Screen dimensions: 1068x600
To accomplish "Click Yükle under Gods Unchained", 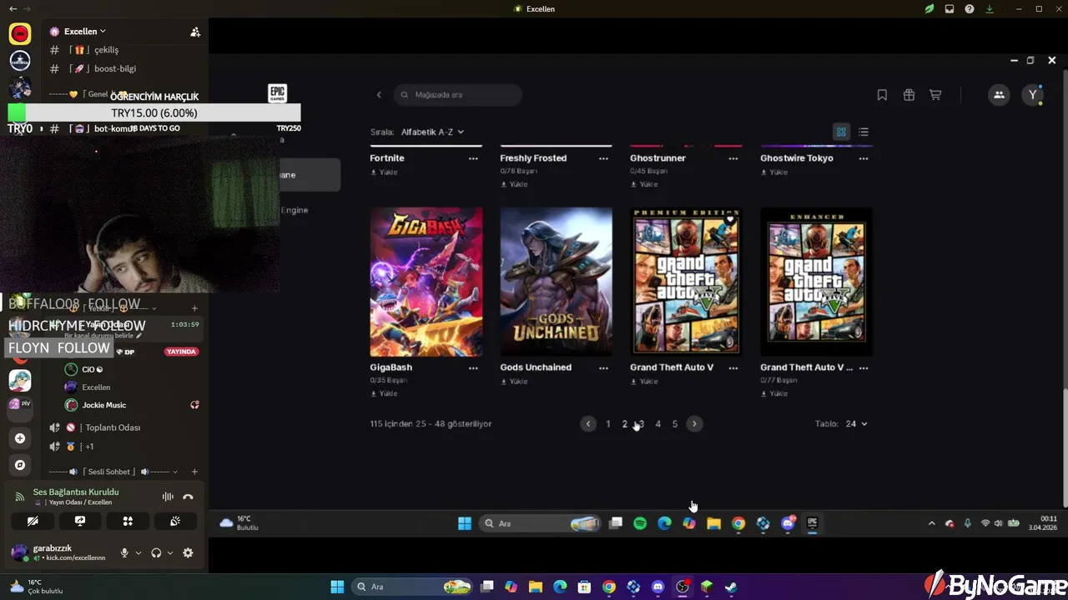I will 514,382.
